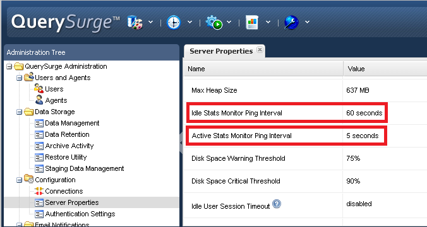Click the QuerySurge Administration folder icon
This screenshot has height=227, width=427.
(18, 66)
